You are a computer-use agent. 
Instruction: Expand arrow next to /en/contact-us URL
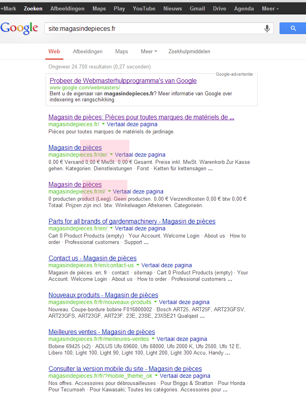[x=138, y=265]
